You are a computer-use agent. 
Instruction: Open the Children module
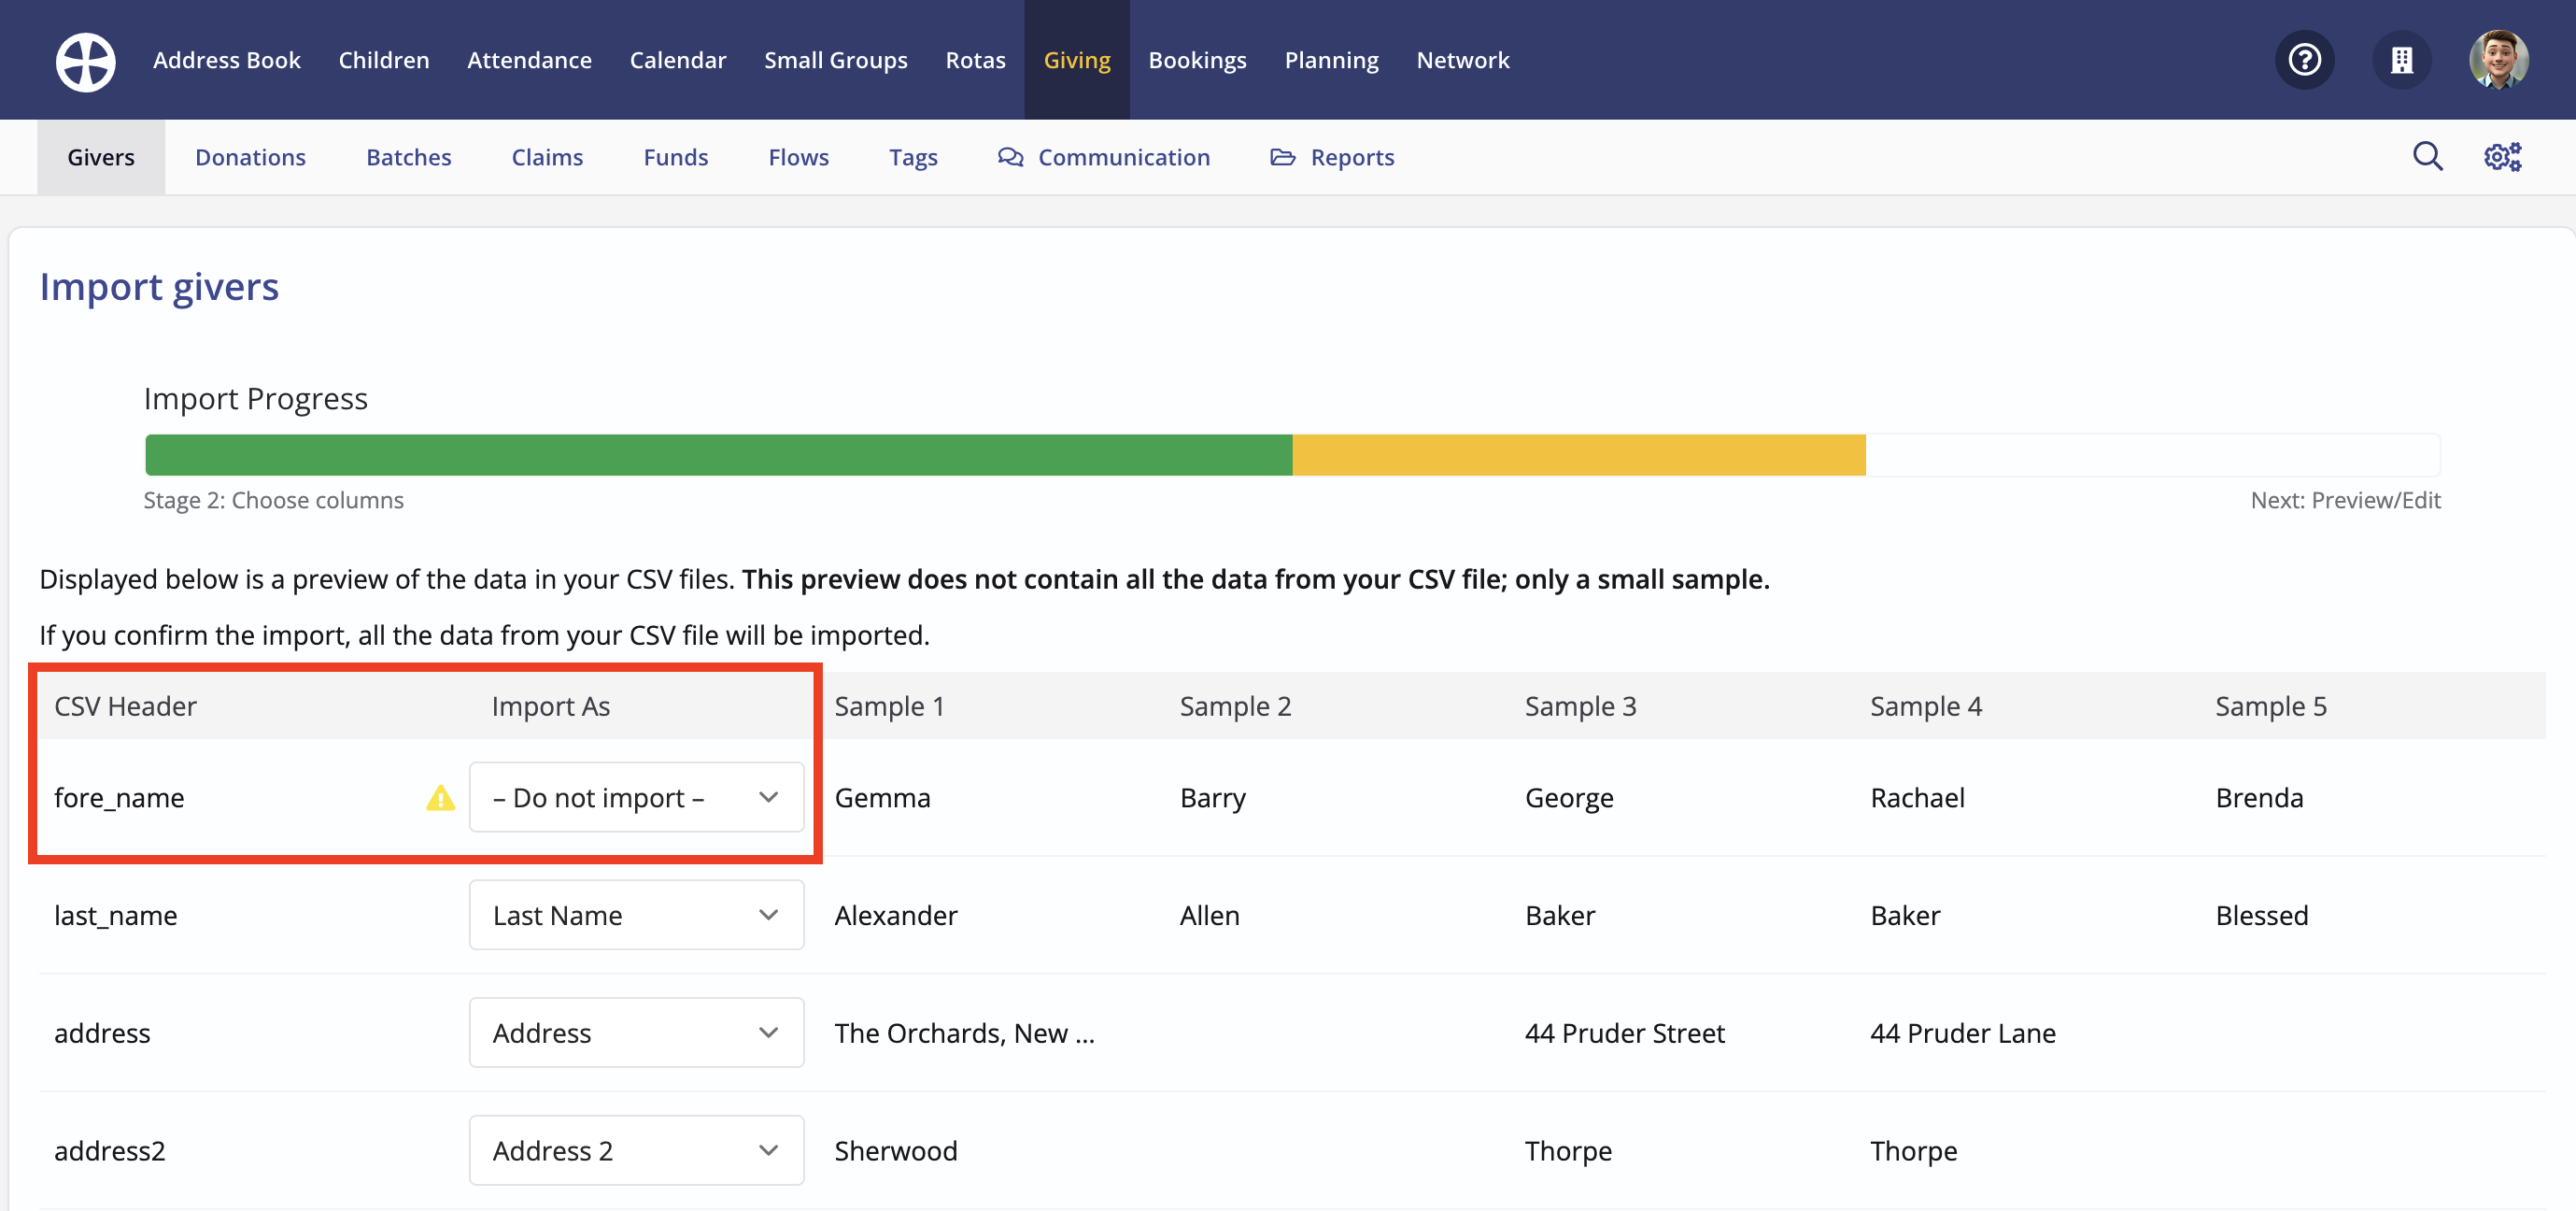[384, 60]
